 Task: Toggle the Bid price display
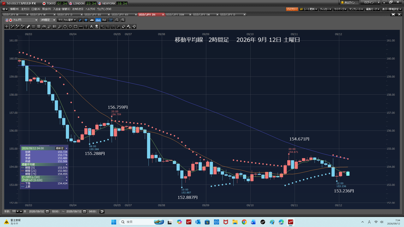(98, 20)
